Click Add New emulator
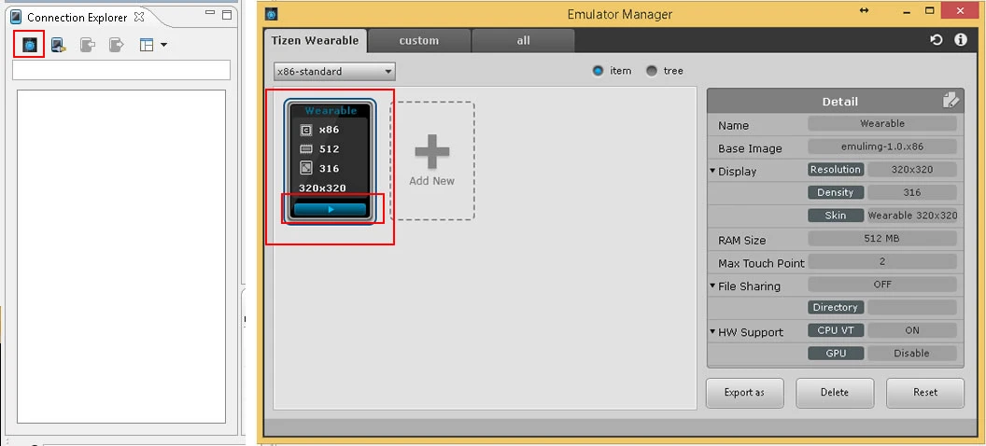The image size is (986, 446). click(432, 160)
